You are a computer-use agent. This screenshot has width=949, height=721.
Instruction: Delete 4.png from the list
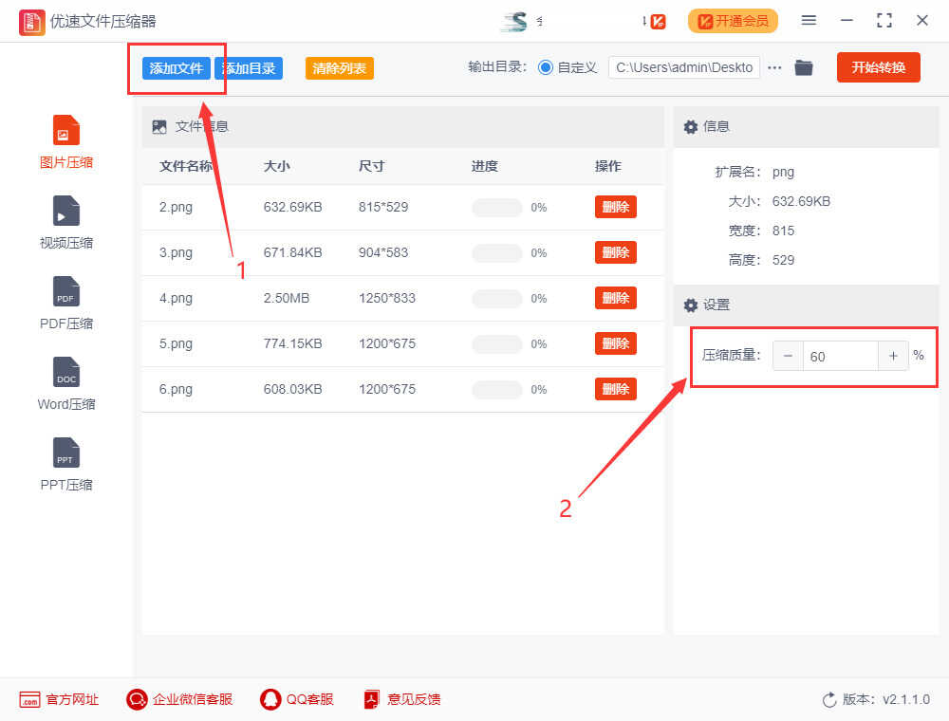point(616,298)
